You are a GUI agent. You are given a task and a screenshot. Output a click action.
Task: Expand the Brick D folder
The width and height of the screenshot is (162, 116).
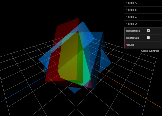click(132, 24)
